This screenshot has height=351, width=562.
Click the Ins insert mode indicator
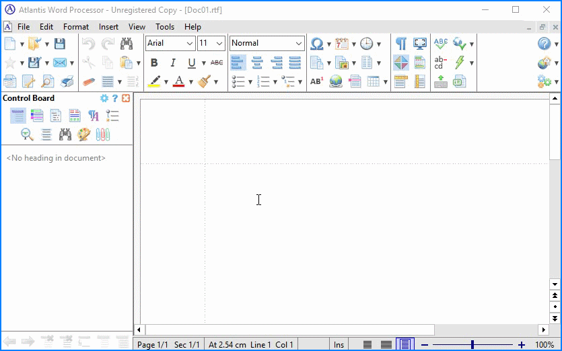[339, 345]
